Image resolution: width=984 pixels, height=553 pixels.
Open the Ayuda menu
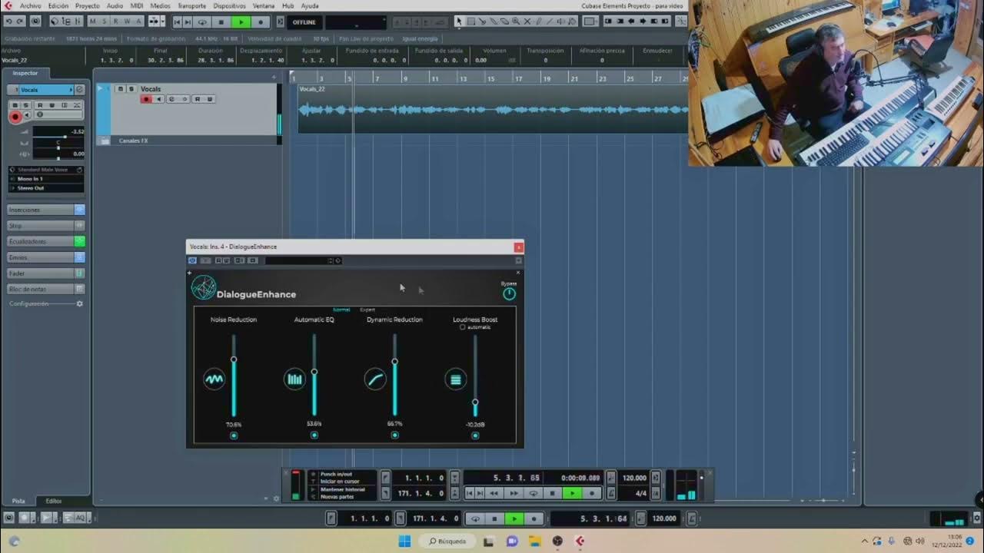click(x=310, y=5)
